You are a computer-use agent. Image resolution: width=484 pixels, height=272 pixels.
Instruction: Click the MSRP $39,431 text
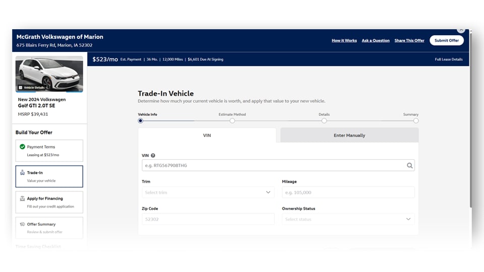point(33,114)
